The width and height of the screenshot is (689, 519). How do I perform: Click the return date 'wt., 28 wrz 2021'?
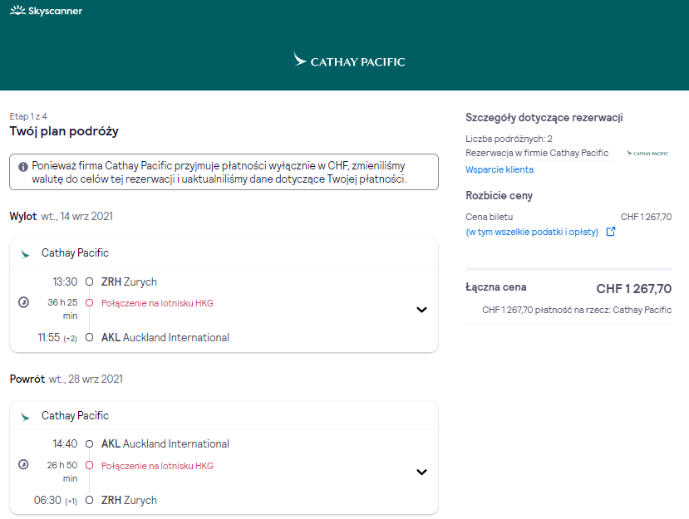[86, 379]
